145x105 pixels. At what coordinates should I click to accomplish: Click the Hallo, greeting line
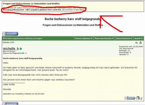(6, 63)
